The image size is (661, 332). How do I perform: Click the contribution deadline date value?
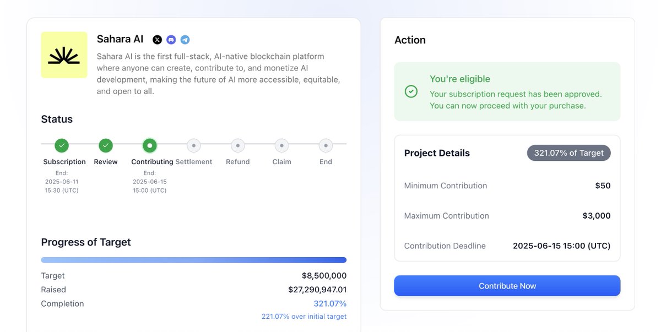point(562,246)
